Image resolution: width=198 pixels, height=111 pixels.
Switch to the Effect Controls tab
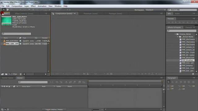tap(24, 14)
